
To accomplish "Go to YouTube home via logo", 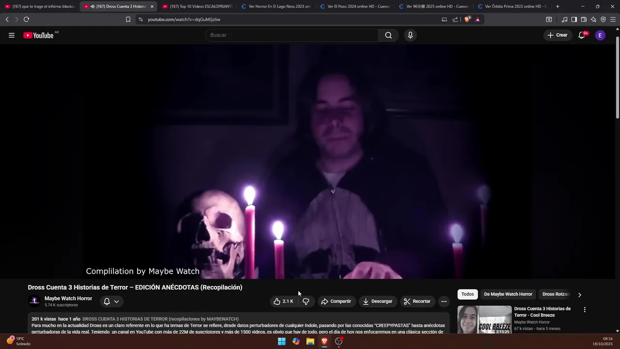I will point(38,35).
